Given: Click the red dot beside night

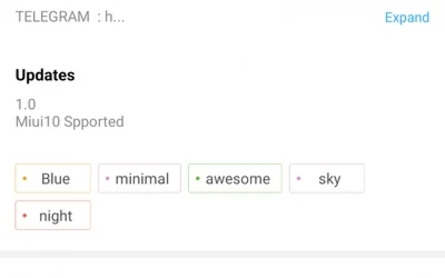Looking at the screenshot, I should [x=25, y=215].
